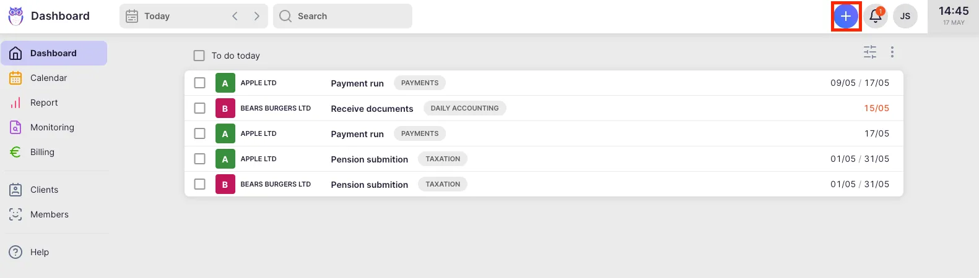Open filter settings sliders icon
The height and width of the screenshot is (278, 979).
coord(870,52)
